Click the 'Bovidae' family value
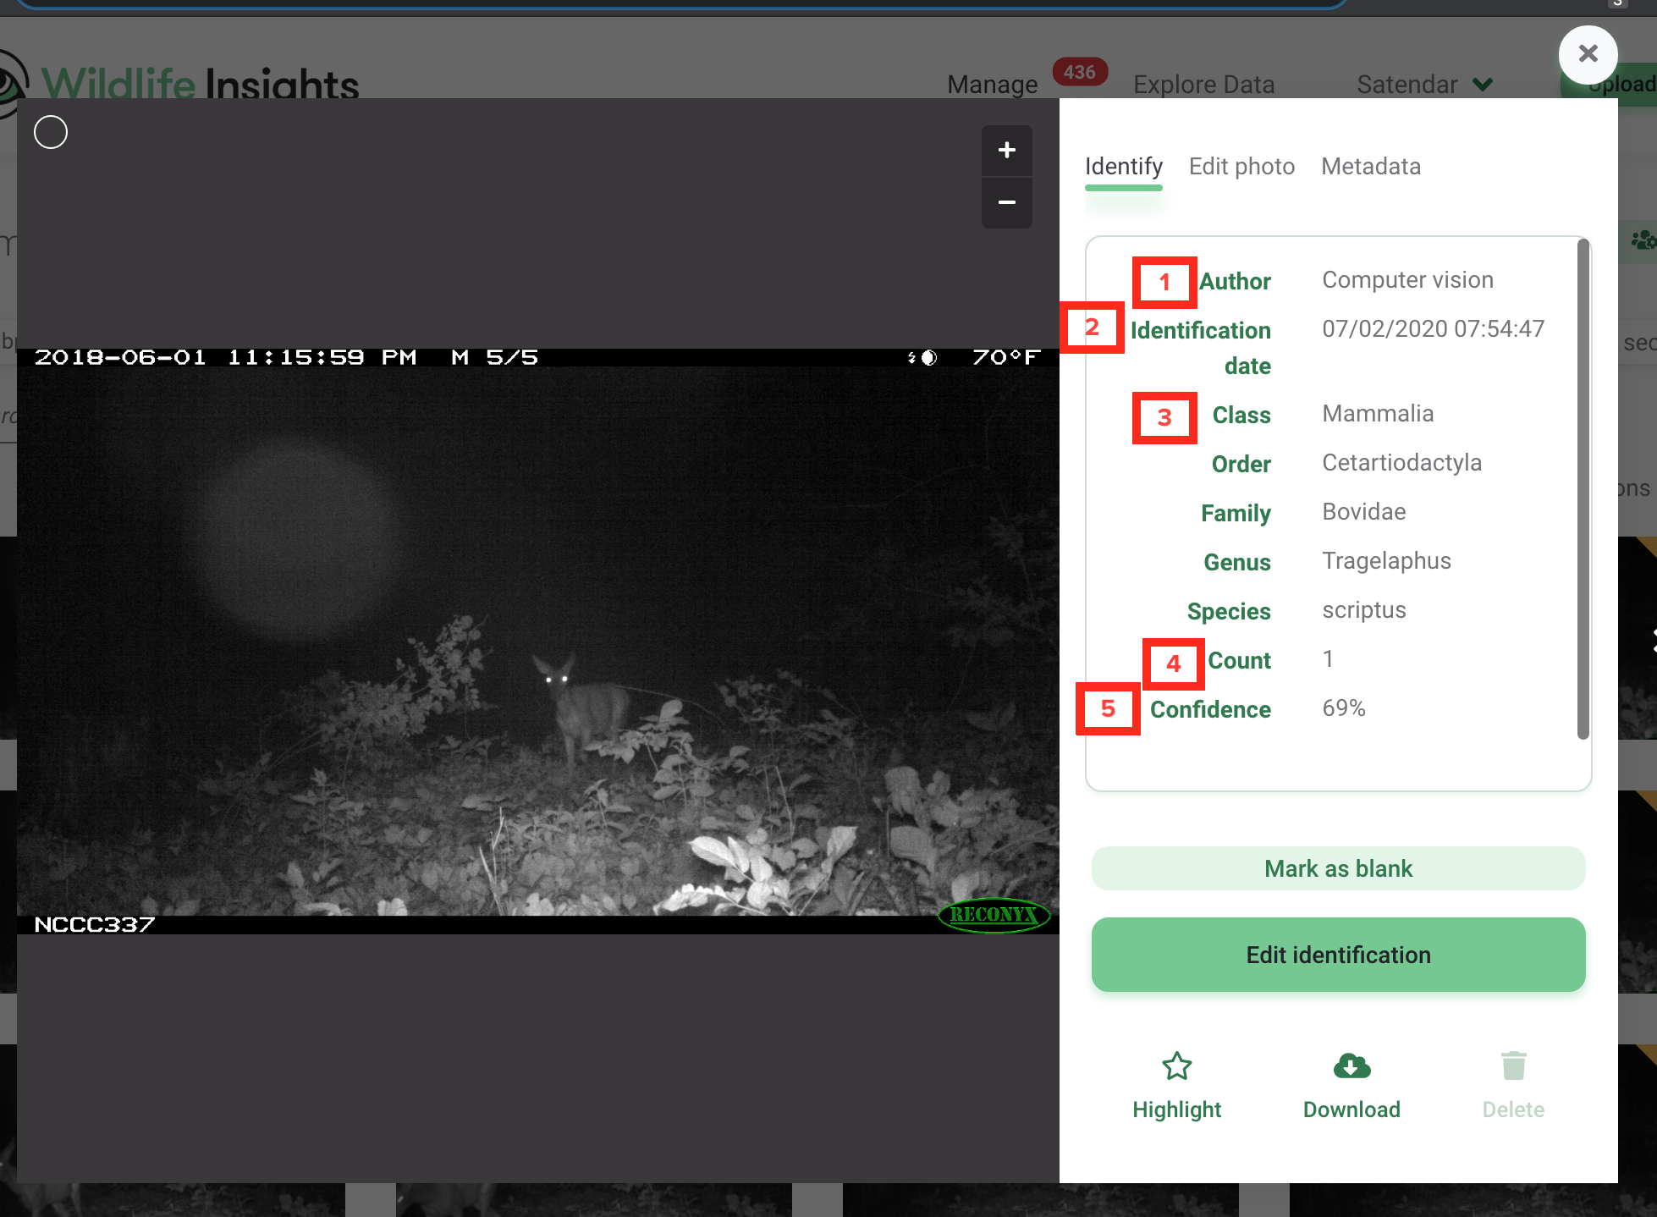This screenshot has width=1657, height=1217. click(1363, 512)
